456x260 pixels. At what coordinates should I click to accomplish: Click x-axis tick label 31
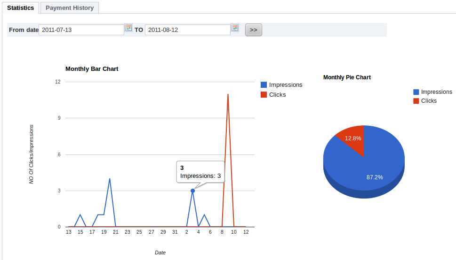coord(175,232)
